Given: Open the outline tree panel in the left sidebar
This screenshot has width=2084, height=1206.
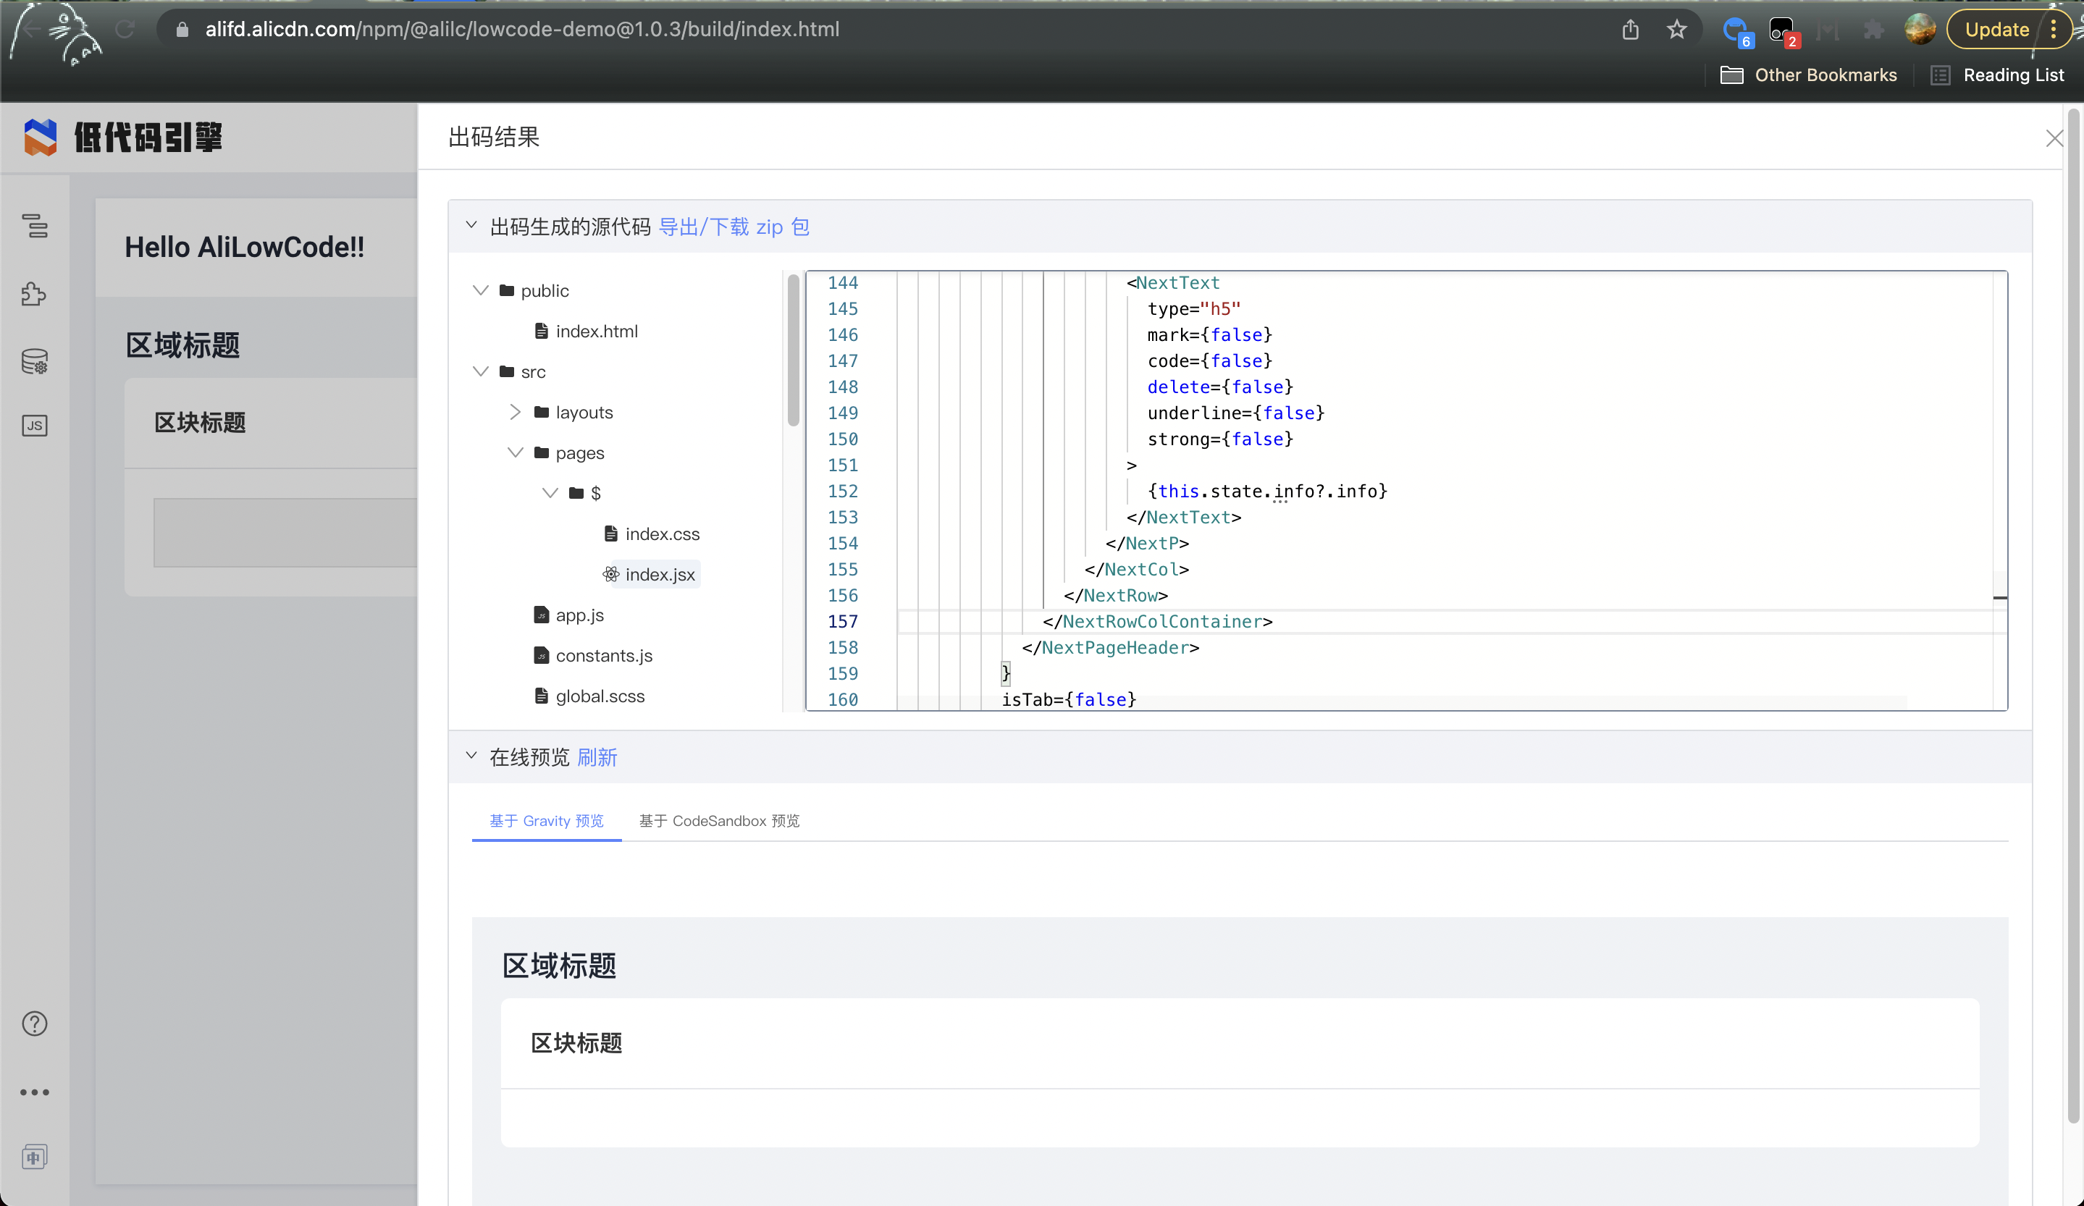Looking at the screenshot, I should (x=34, y=227).
